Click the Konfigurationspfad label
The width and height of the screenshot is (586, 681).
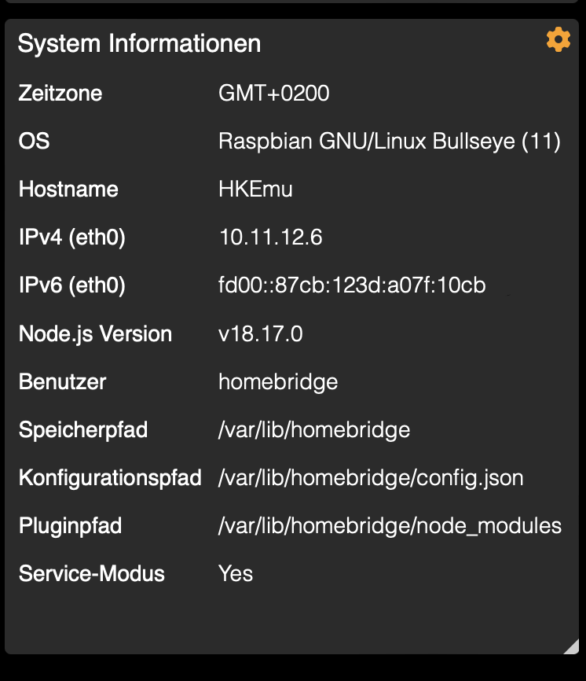point(110,478)
